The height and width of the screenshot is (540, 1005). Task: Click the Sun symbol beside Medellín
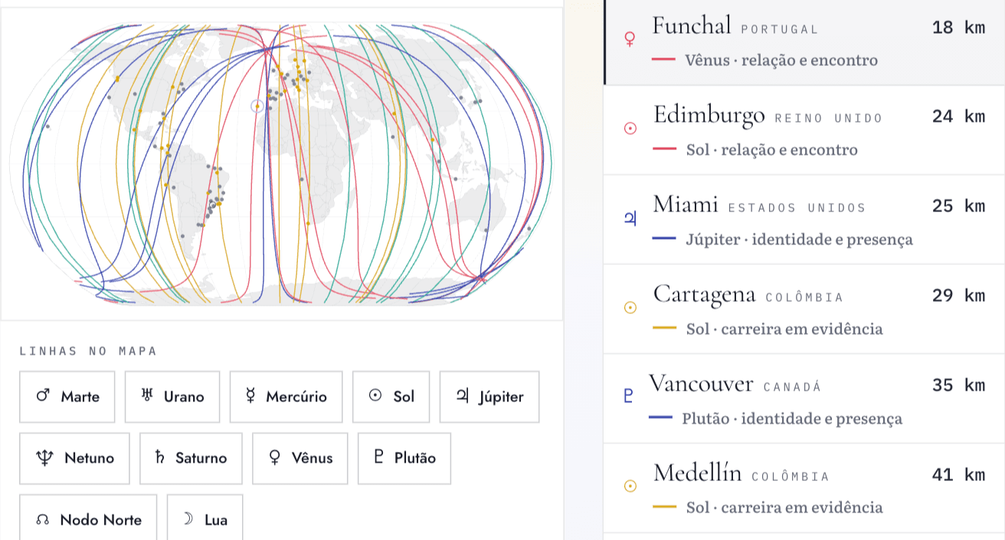pyautogui.click(x=630, y=486)
